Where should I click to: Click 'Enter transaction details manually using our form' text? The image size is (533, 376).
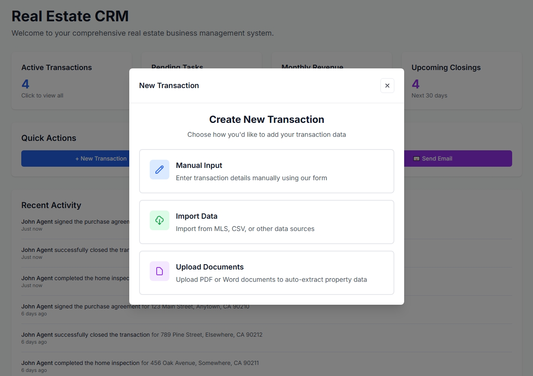coord(252,178)
